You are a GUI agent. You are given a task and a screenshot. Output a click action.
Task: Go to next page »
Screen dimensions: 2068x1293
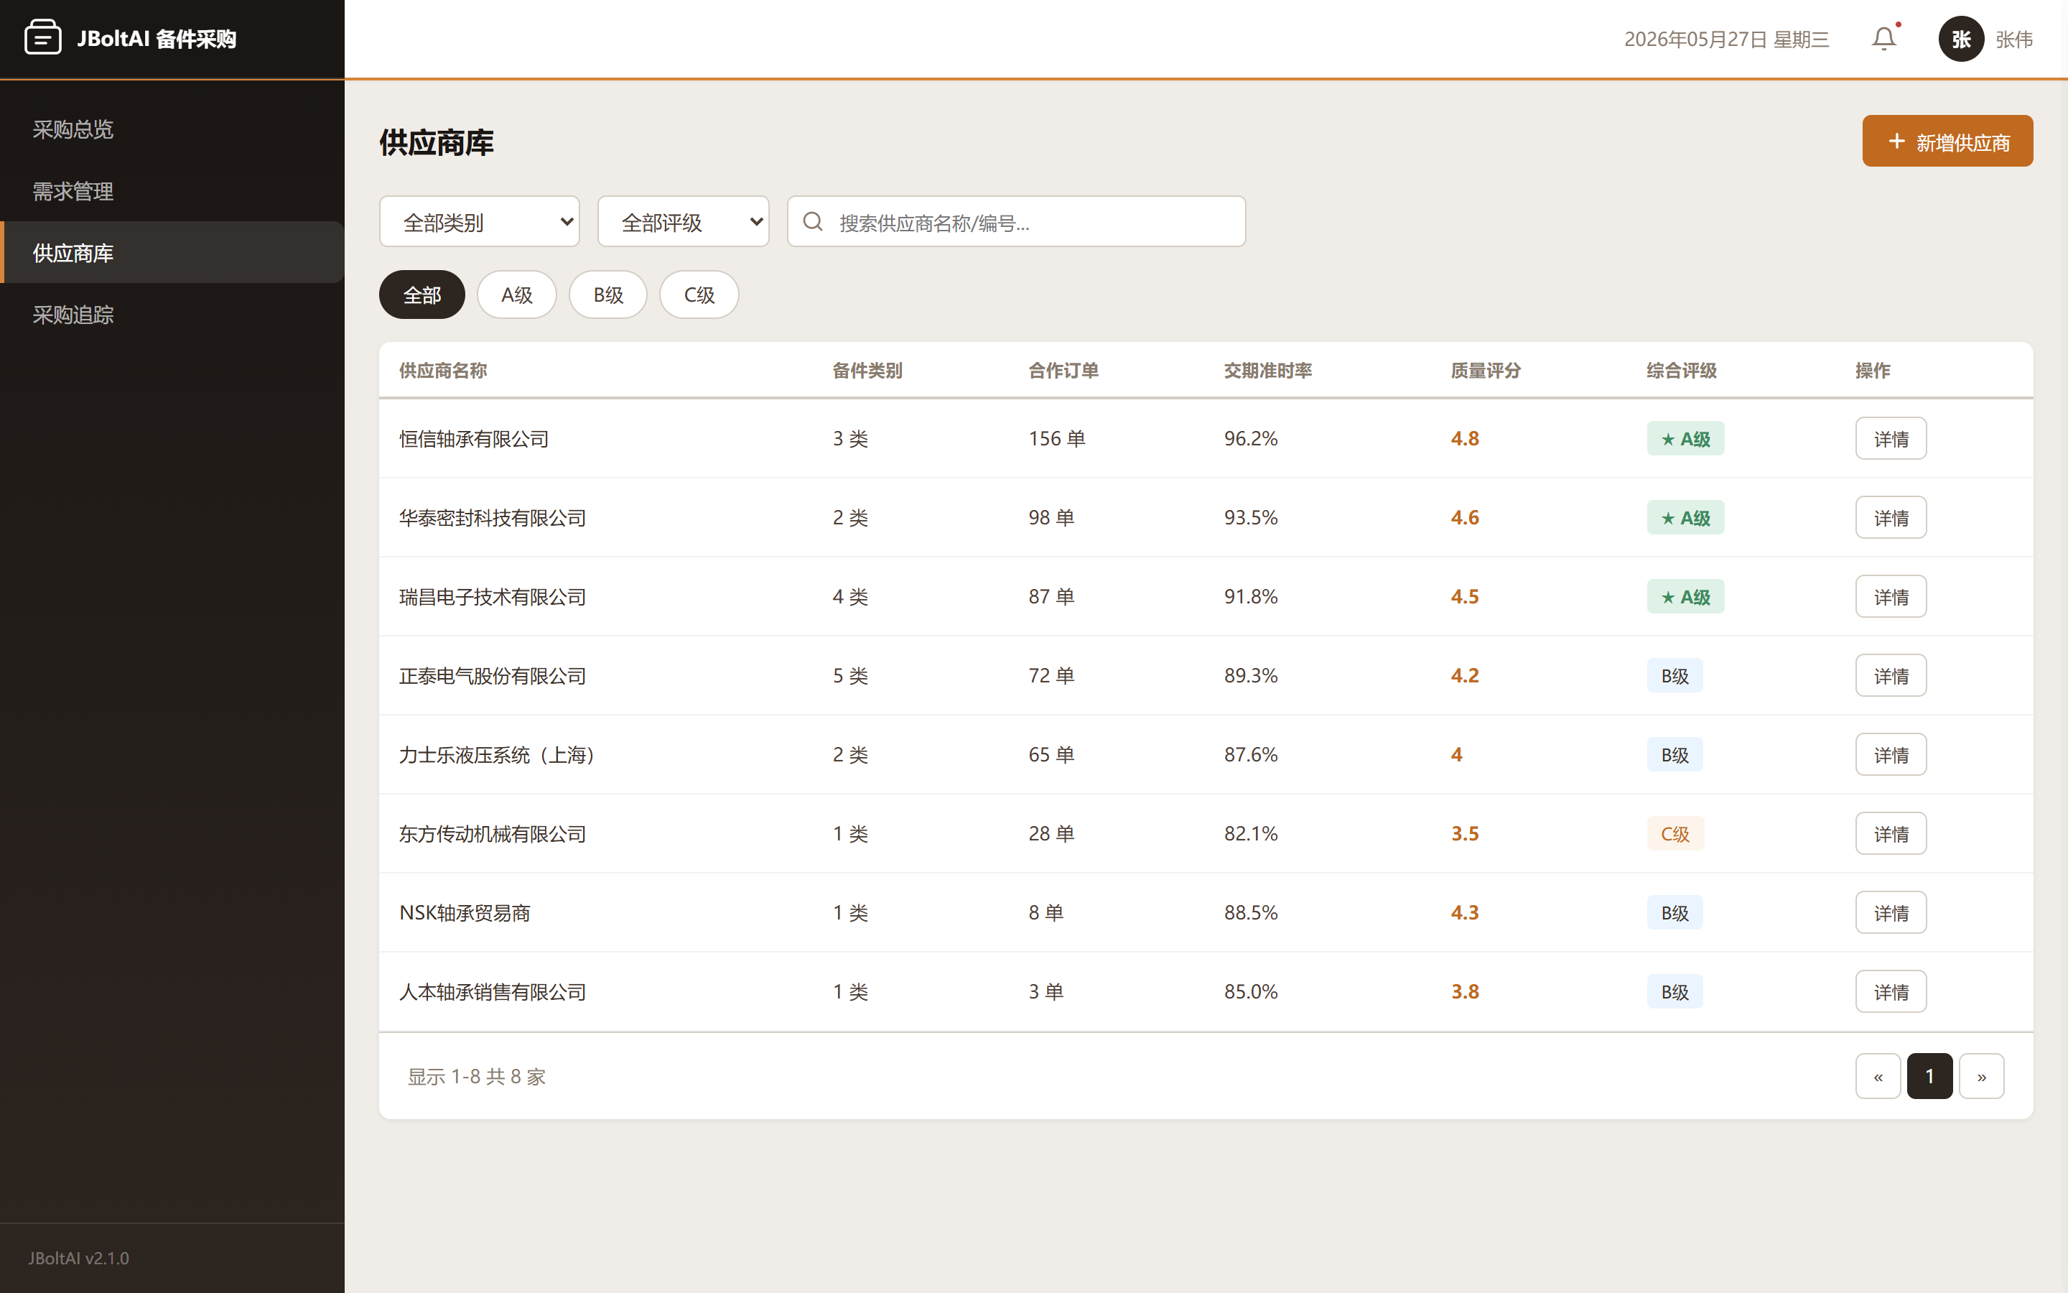tap(1981, 1076)
